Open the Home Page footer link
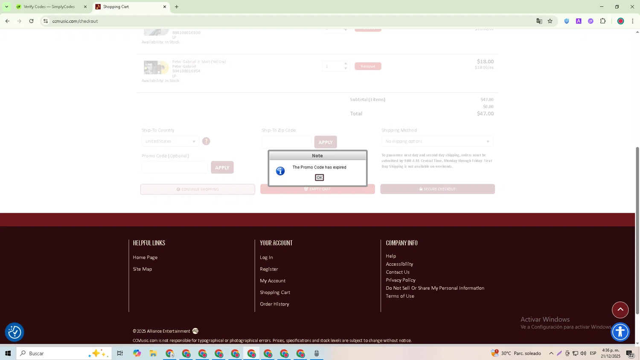This screenshot has width=640, height=360. 145,257
